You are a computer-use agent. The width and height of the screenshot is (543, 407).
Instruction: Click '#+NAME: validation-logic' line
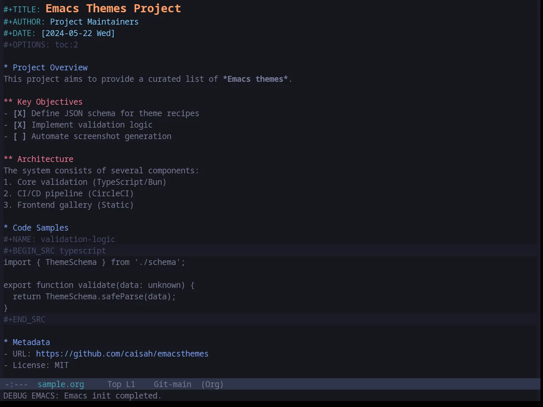[59, 239]
